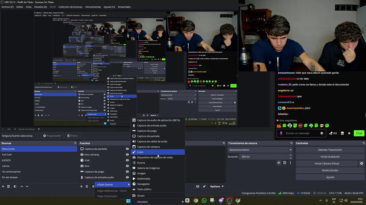The width and height of the screenshot is (366, 205).
Task: Open the Colección de Escenas menu
Action: [x=70, y=7]
